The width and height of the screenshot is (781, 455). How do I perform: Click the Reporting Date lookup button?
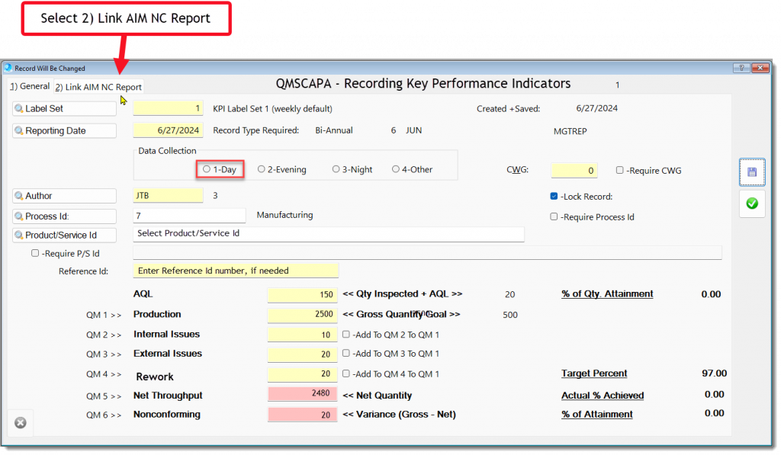click(64, 130)
